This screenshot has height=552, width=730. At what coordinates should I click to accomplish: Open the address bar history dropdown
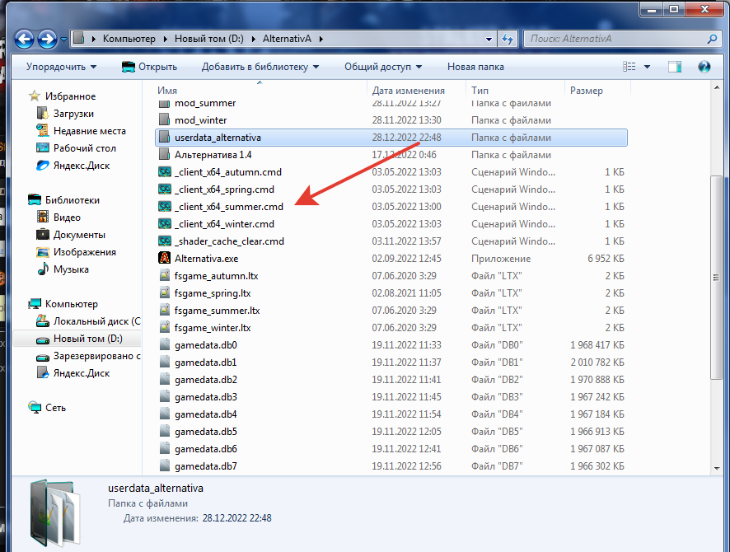[489, 39]
